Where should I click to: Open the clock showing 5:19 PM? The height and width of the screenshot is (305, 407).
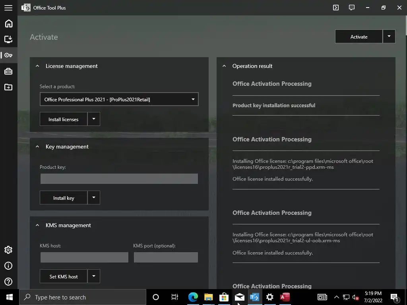(373, 297)
